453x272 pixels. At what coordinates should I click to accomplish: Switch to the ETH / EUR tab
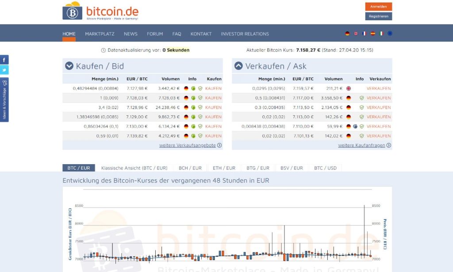coord(224,168)
